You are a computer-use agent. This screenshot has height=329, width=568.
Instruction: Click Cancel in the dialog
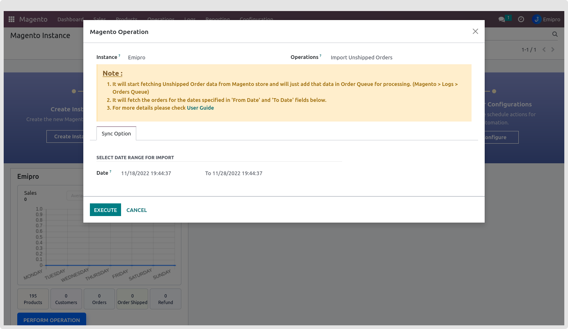(136, 210)
